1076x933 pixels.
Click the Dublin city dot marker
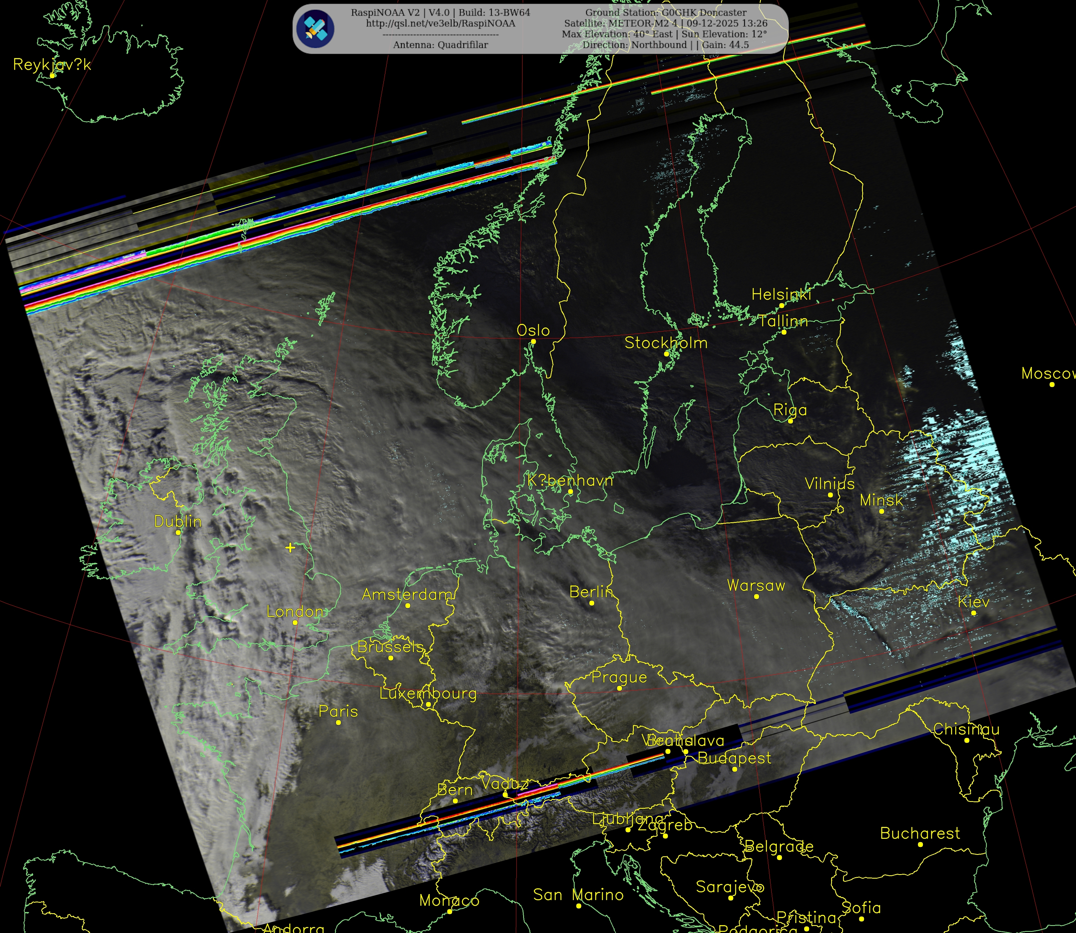click(178, 533)
